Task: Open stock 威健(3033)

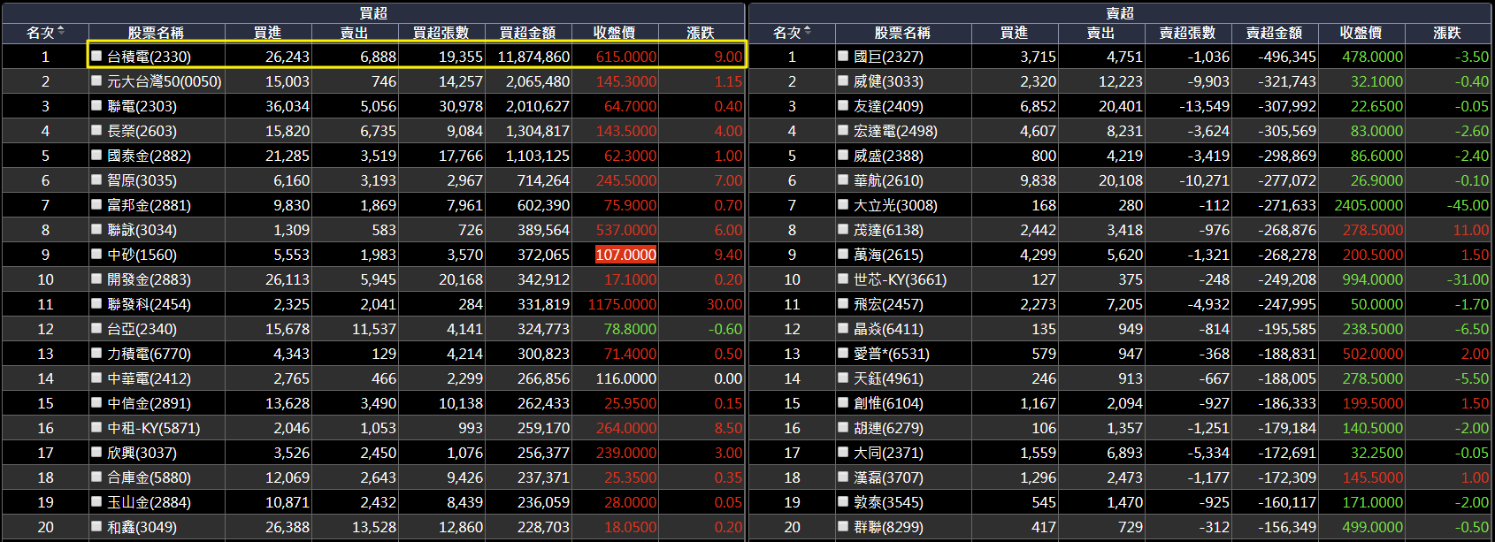Action: [x=888, y=81]
